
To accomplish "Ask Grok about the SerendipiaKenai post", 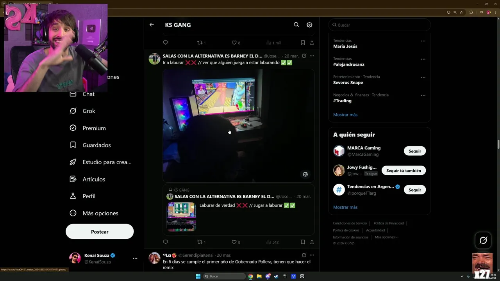I will pyautogui.click(x=304, y=255).
